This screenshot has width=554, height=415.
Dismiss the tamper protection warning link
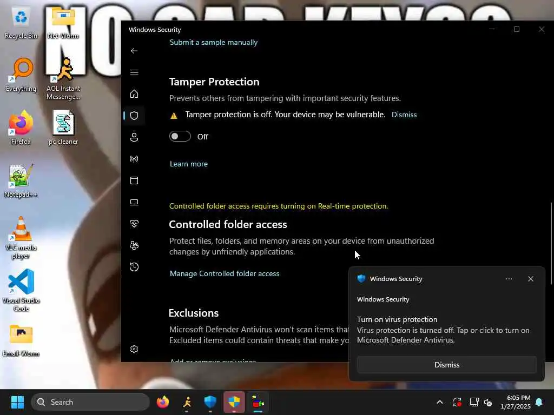tap(404, 115)
